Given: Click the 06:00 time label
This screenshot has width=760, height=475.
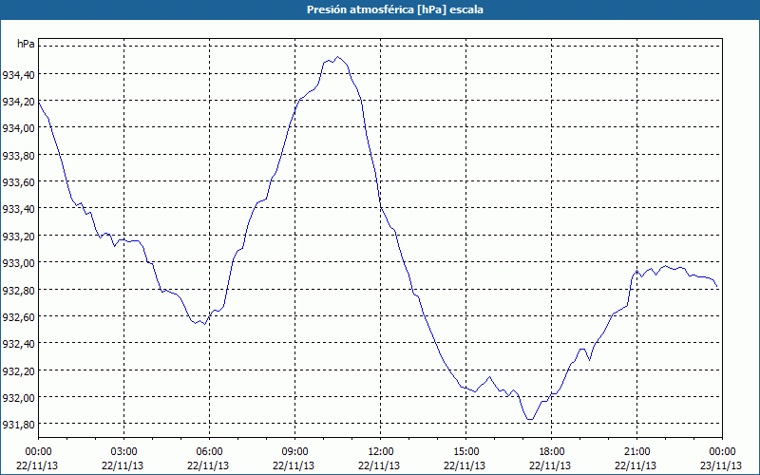Looking at the screenshot, I should (209, 452).
